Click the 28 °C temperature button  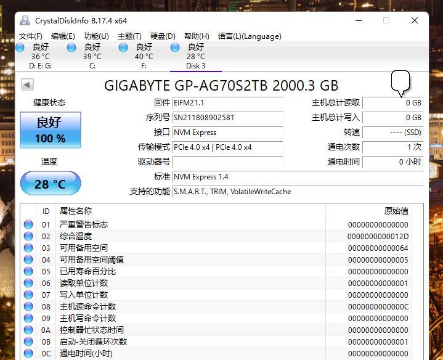(x=51, y=183)
